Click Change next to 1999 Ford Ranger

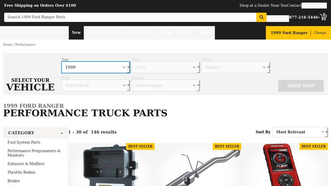click(320, 33)
